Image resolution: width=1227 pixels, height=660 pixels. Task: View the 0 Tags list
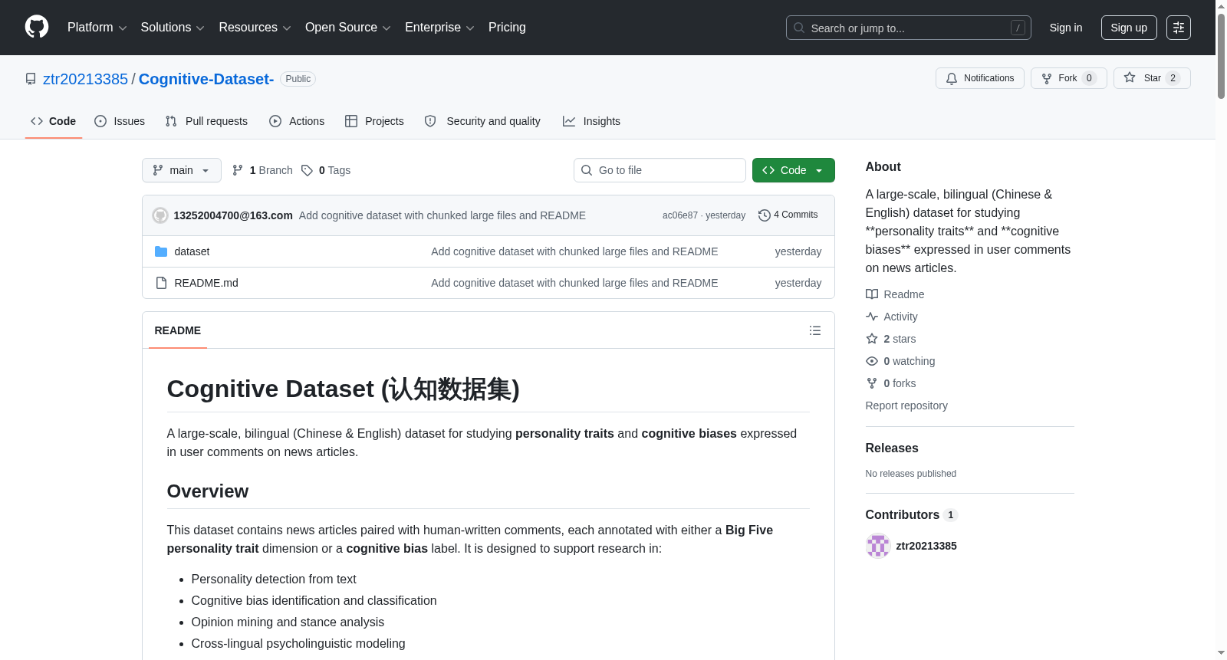pyautogui.click(x=326, y=170)
